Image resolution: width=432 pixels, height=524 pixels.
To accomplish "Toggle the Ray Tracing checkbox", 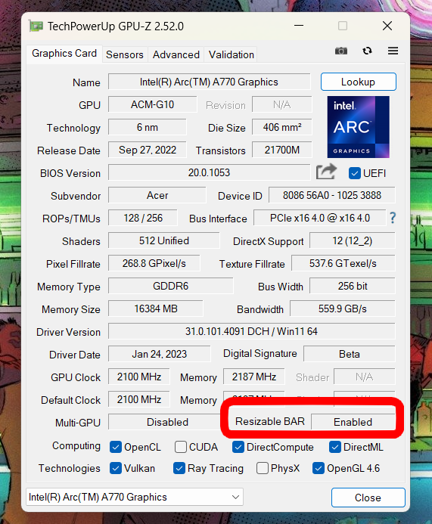I will coord(179,468).
